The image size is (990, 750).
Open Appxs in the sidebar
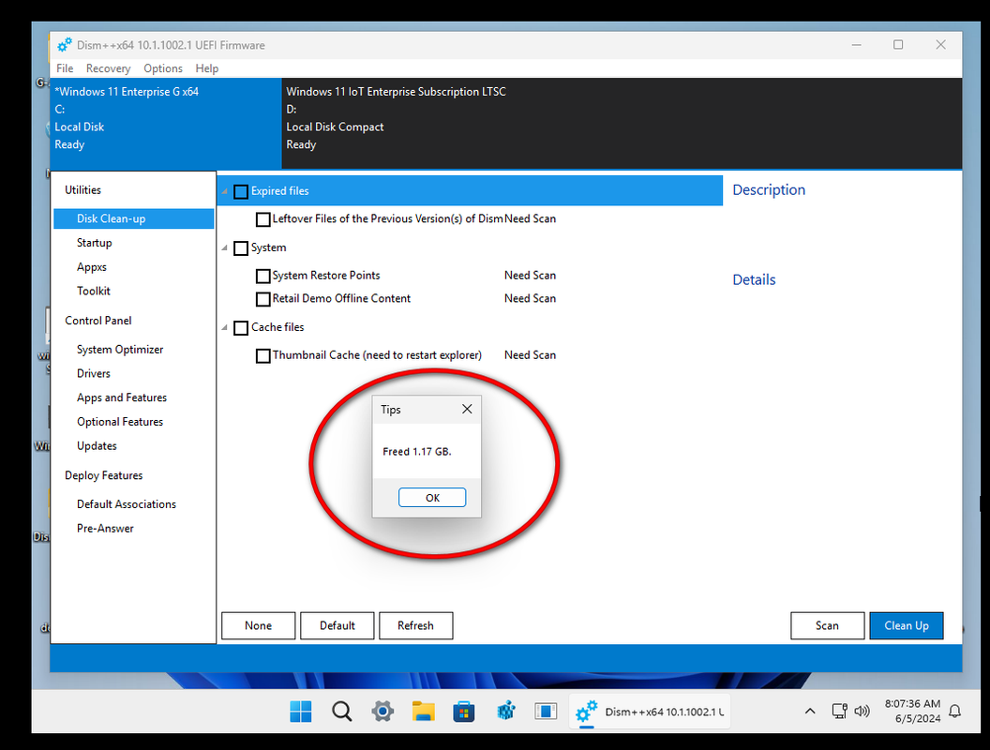(x=92, y=266)
